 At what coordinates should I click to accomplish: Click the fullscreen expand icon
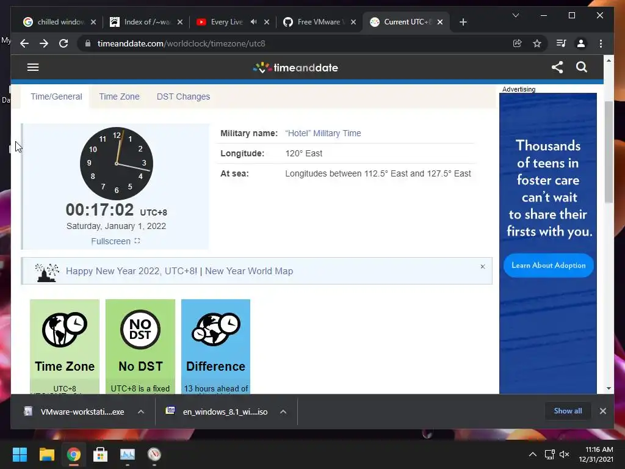coord(137,241)
